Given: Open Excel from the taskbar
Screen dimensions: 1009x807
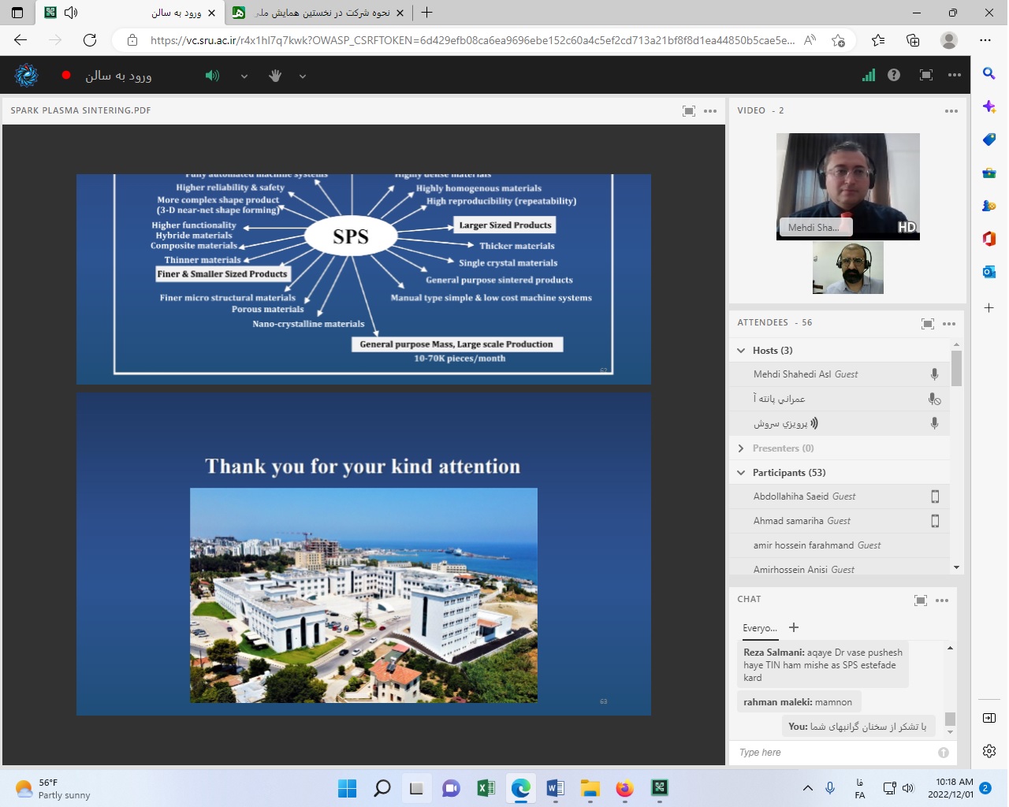Looking at the screenshot, I should click(x=486, y=788).
